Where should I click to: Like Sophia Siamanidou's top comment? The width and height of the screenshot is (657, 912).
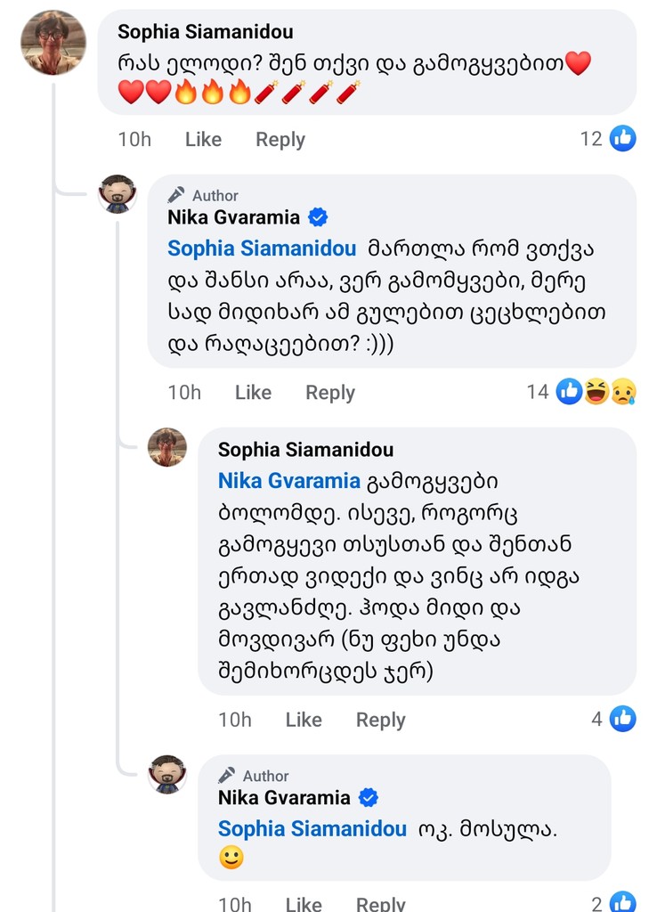click(x=203, y=140)
